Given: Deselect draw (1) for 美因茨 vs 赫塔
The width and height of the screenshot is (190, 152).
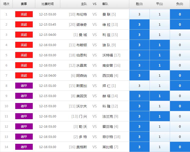Looking at the screenshot, I should (x=159, y=96).
